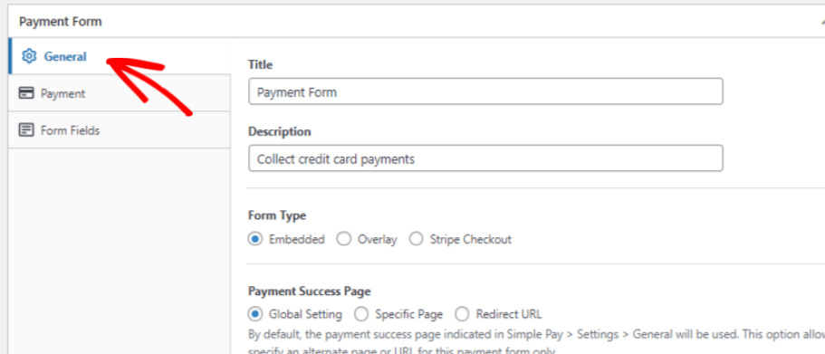Screen dimensions: 825x354
Task: Select the Stripe Checkout form type
Action: pyautogui.click(x=417, y=239)
